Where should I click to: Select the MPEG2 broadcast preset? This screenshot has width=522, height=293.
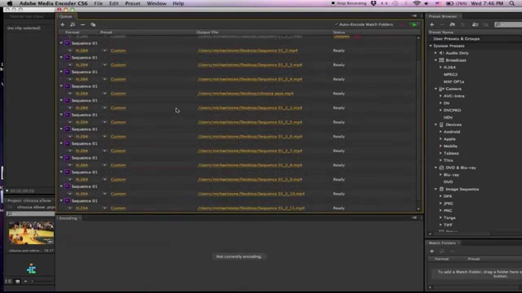tap(450, 74)
